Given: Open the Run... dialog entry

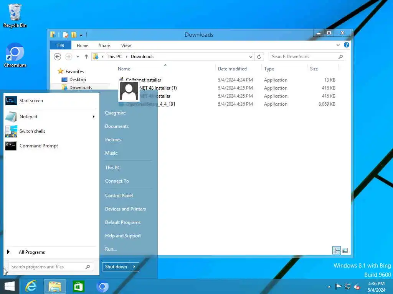Looking at the screenshot, I should [111, 249].
